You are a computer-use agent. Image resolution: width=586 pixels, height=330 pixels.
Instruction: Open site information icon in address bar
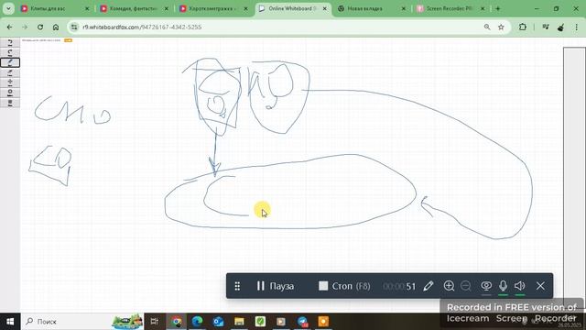pyautogui.click(x=74, y=27)
